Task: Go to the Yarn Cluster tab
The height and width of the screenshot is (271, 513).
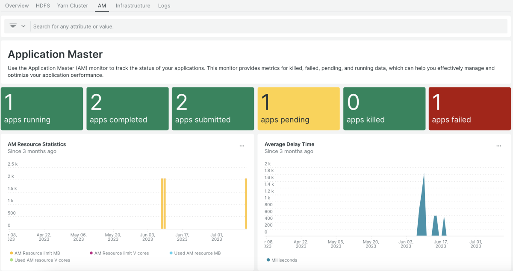Action: (x=73, y=6)
